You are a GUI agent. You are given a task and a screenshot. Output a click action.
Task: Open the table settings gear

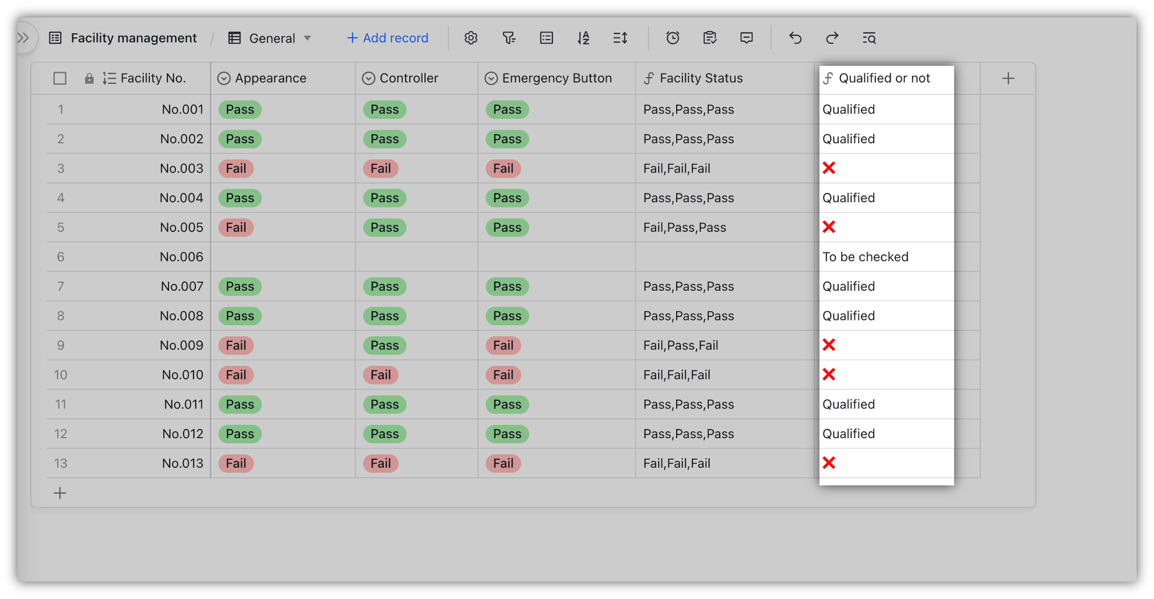click(x=471, y=38)
